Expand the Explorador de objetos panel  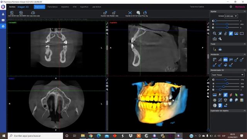(x=245, y=111)
